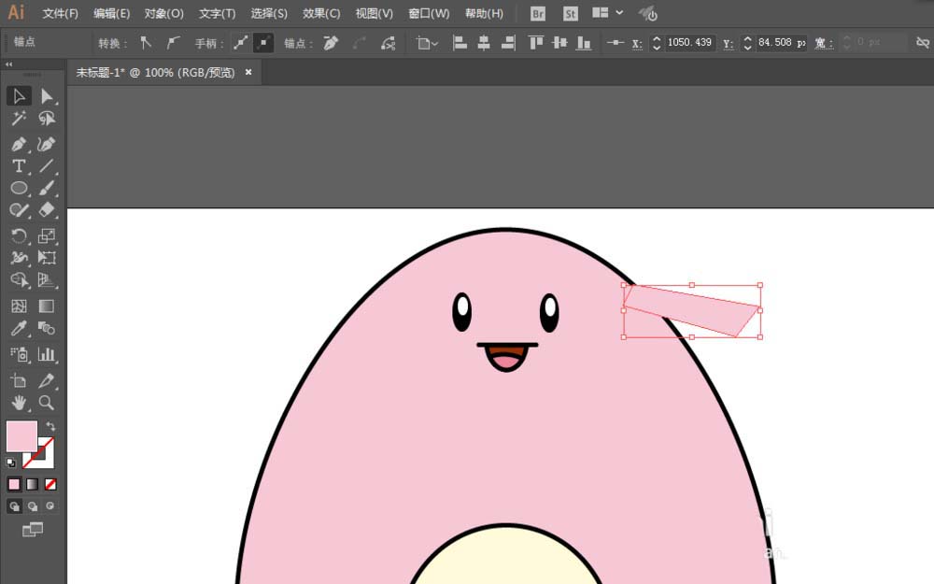Collapse the tools panel with double arrows

[x=9, y=64]
